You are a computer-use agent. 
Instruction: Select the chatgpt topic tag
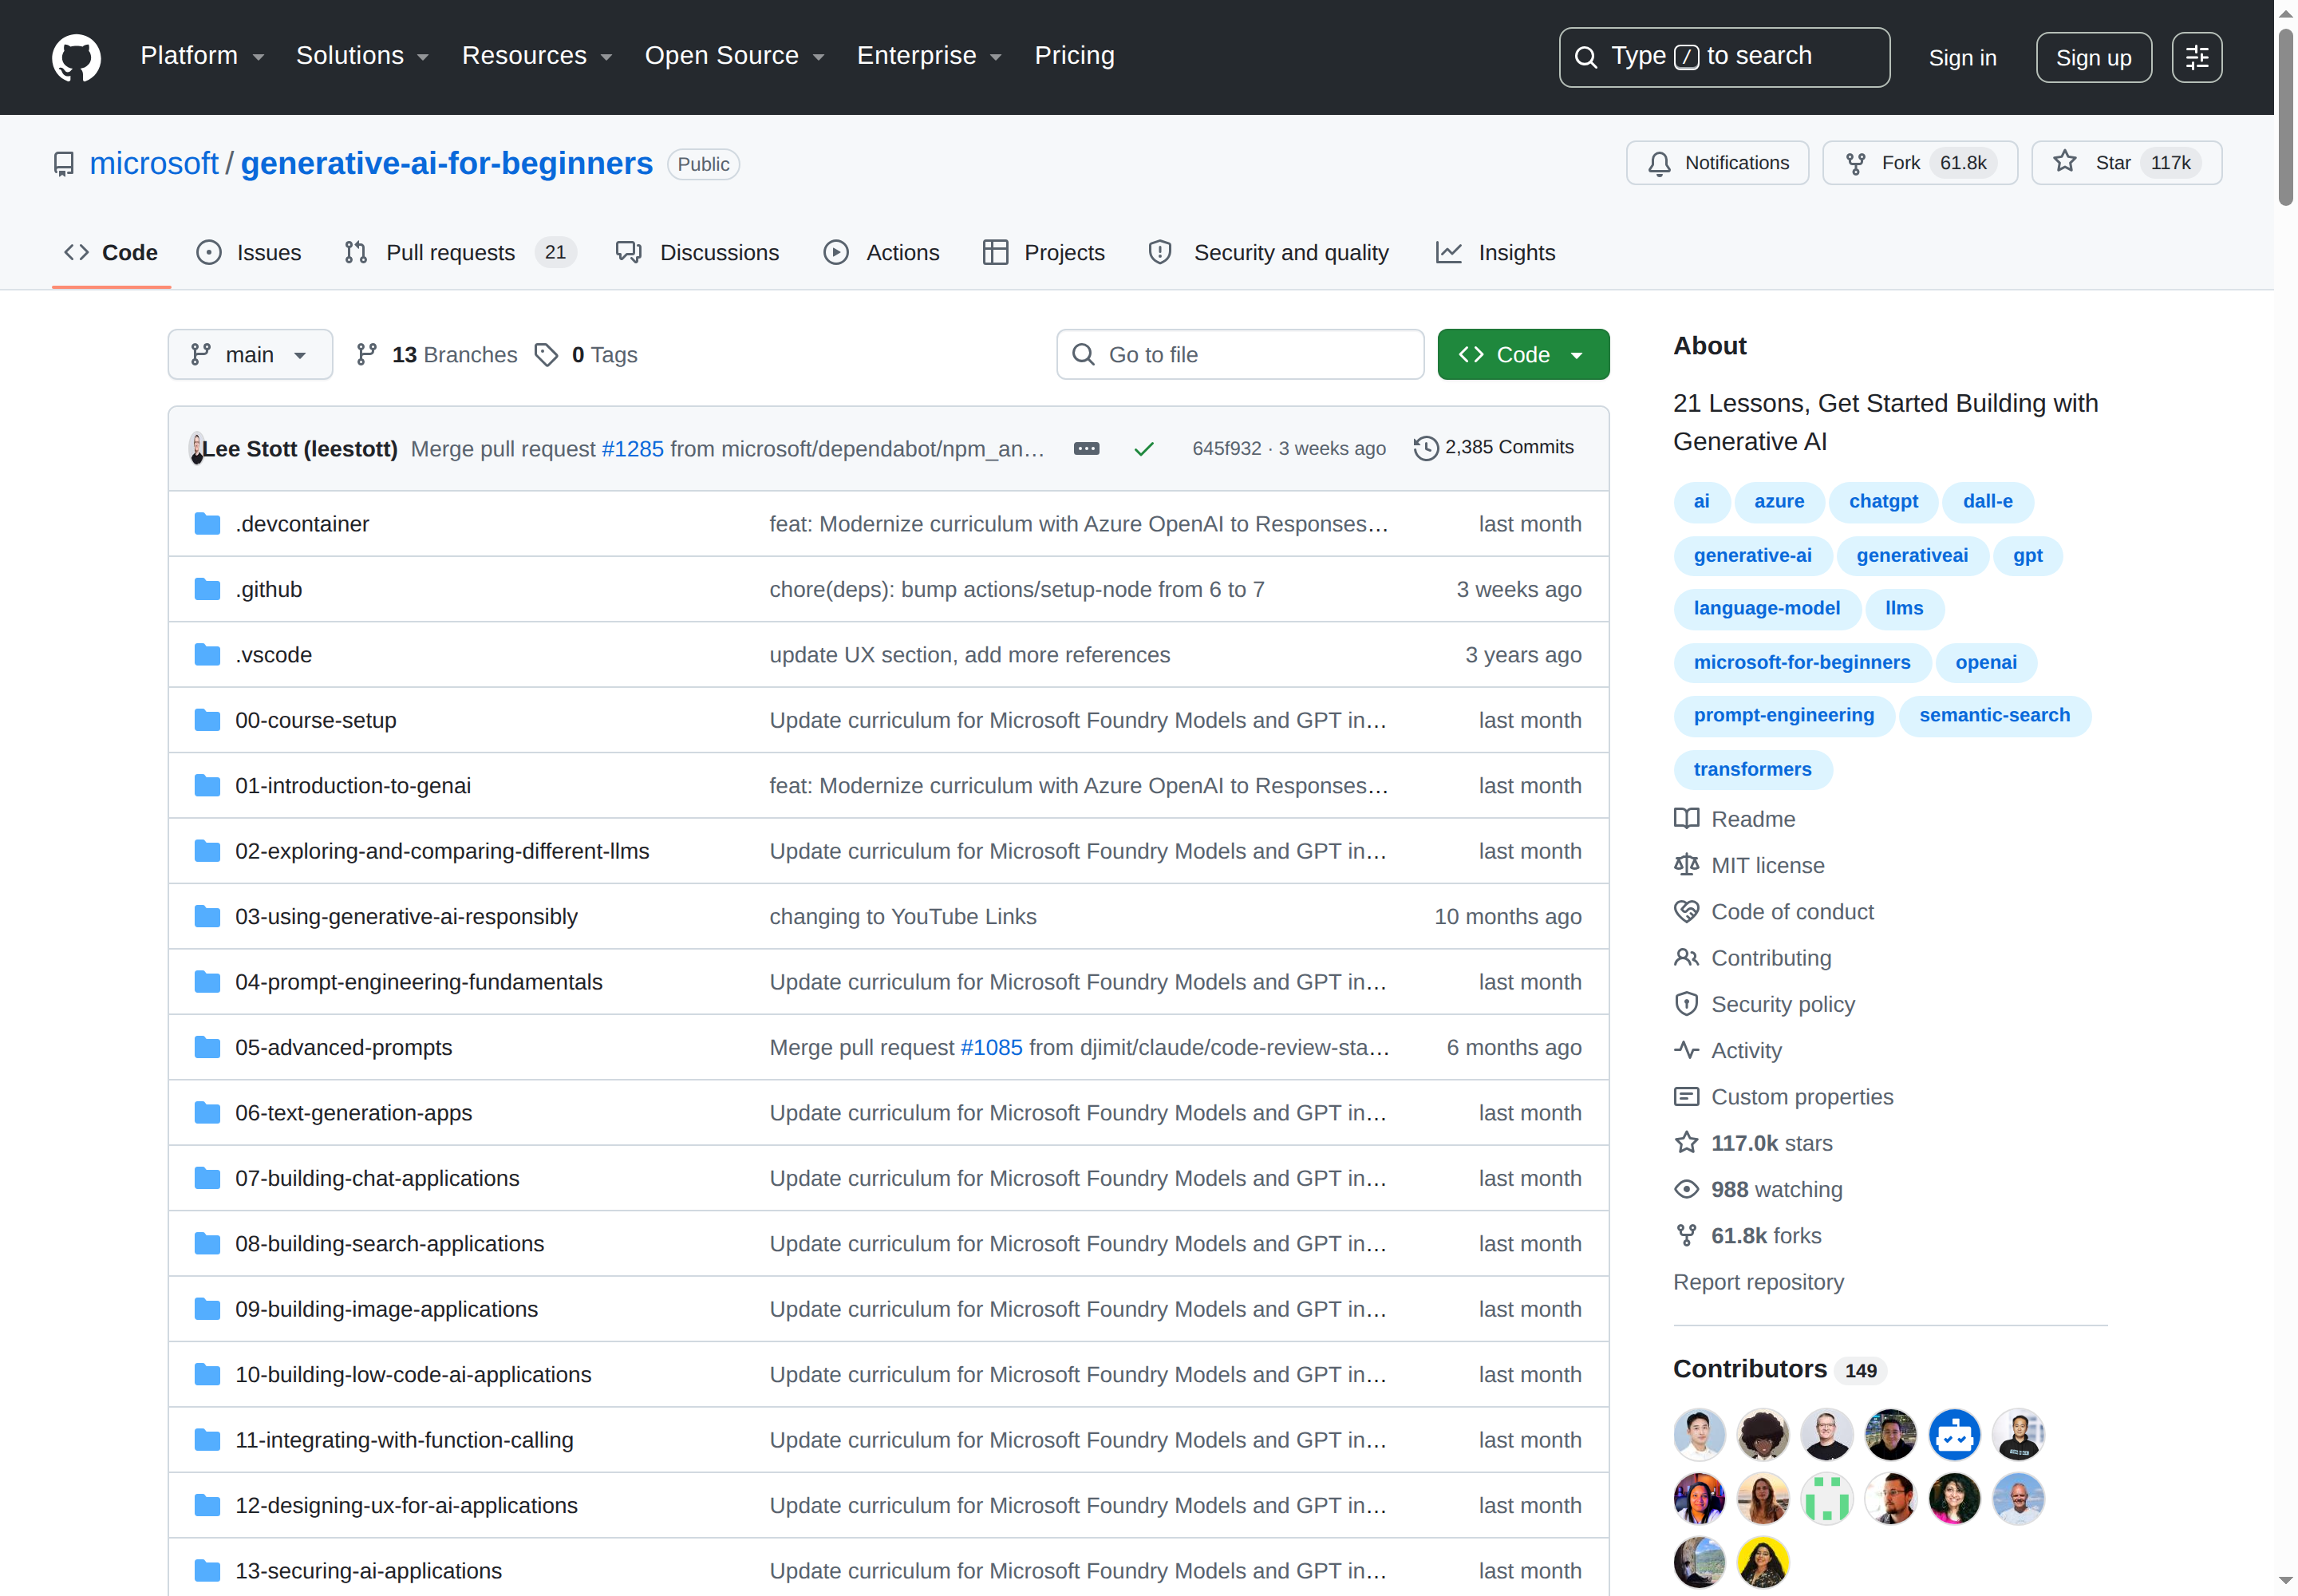pyautogui.click(x=1883, y=502)
